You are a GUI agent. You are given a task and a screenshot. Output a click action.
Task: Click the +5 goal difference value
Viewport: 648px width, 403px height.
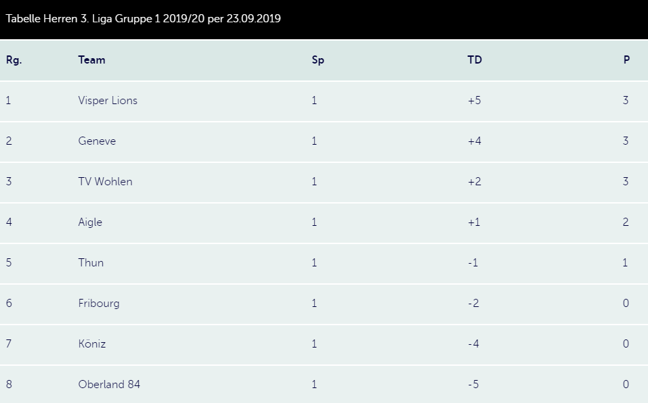click(474, 101)
